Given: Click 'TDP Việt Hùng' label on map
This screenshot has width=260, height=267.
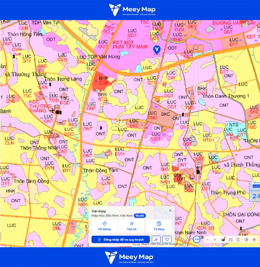Looking at the screenshot, I should (x=104, y=57).
